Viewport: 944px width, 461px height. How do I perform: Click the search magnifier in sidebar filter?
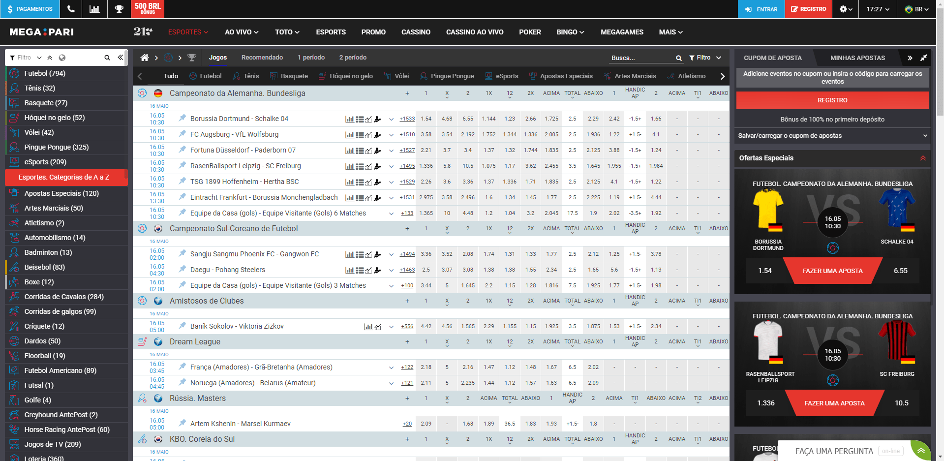point(107,58)
